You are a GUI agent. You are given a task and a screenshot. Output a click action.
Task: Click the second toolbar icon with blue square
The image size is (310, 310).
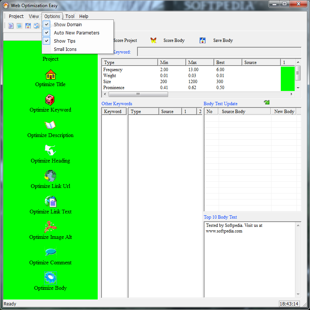[x=19, y=26]
